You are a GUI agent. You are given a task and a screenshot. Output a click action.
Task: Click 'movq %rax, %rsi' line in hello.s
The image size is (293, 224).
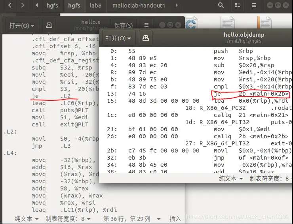[x=63, y=203]
